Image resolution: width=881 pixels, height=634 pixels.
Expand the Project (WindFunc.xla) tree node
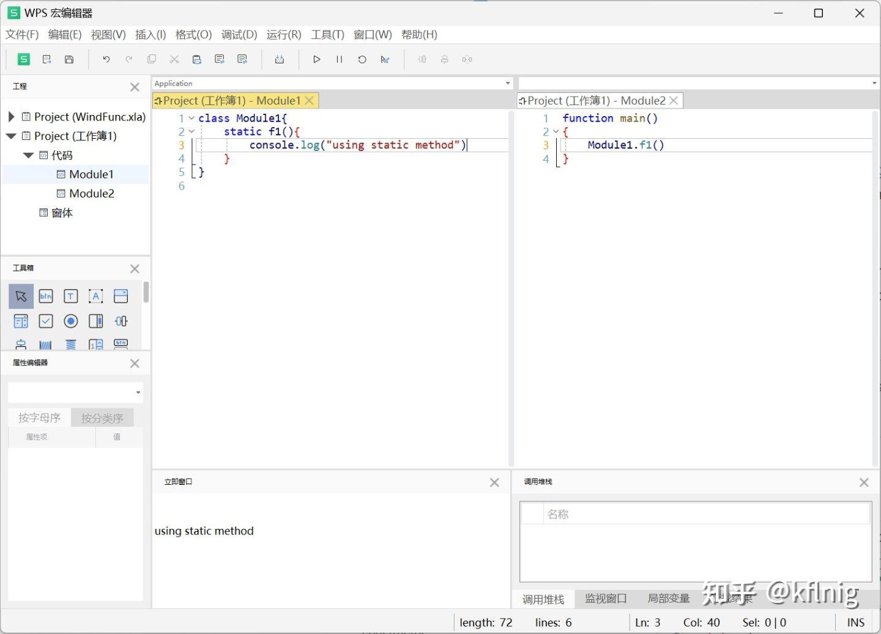(11, 117)
